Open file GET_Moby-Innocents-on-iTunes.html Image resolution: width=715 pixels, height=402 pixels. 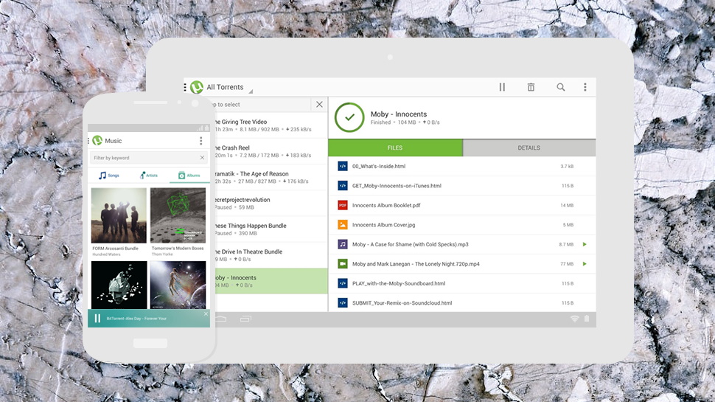(462, 186)
